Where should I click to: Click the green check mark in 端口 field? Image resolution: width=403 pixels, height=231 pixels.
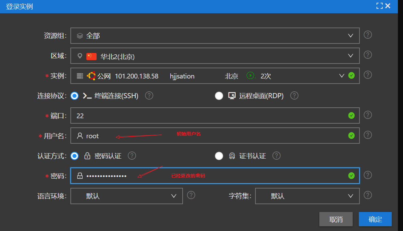[x=351, y=115]
